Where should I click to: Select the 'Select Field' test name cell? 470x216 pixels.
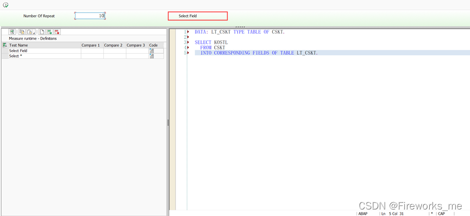pyautogui.click(x=45, y=51)
